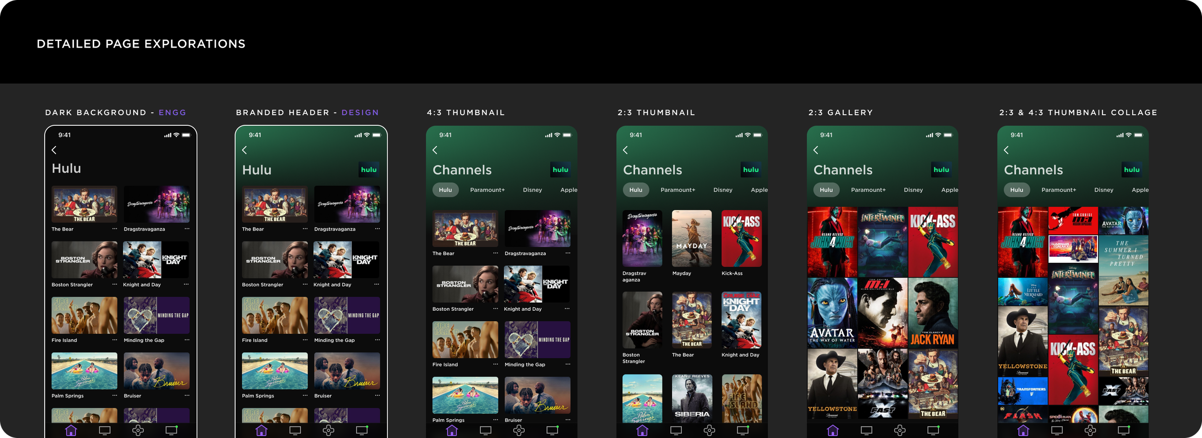Screen dimensions: 1202x438
Task: Open Jack Ryan poster in 2:3 Gallery mockup
Action: point(933,313)
